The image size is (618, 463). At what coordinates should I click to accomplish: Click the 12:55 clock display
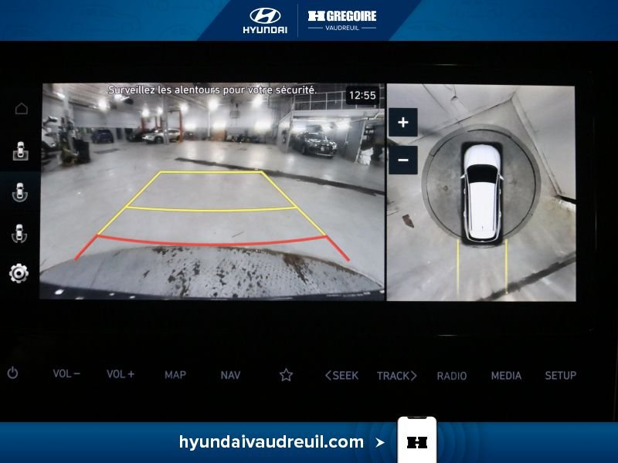[362, 96]
